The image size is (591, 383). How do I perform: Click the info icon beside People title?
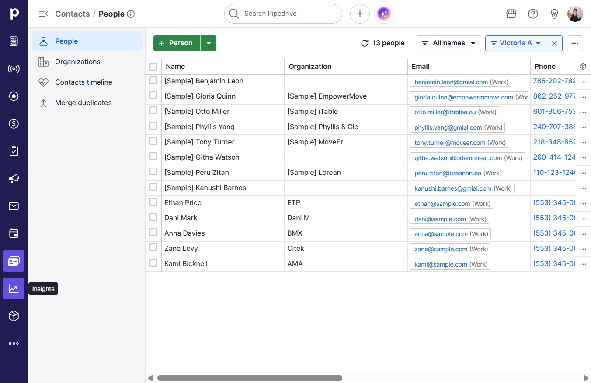[131, 14]
